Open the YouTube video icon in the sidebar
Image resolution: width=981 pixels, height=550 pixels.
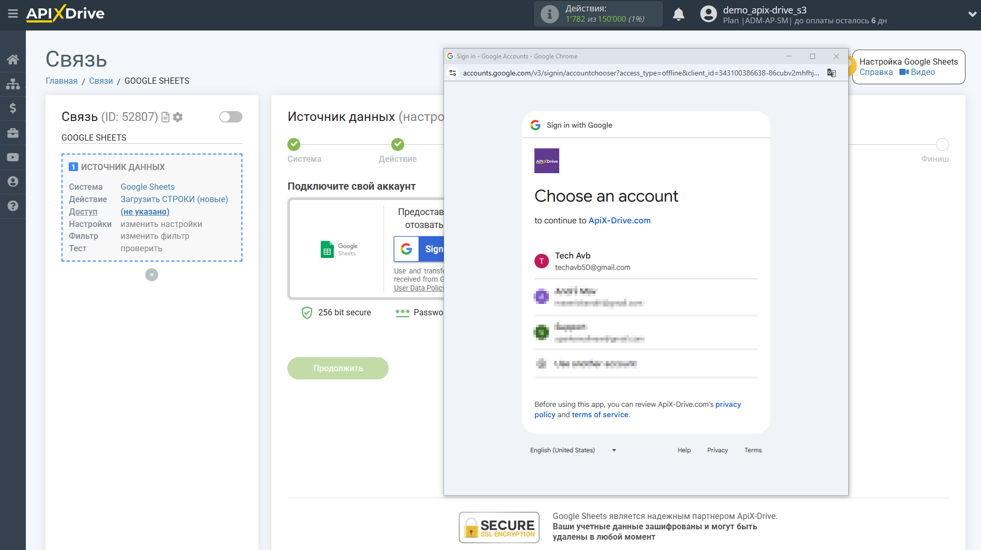12,157
